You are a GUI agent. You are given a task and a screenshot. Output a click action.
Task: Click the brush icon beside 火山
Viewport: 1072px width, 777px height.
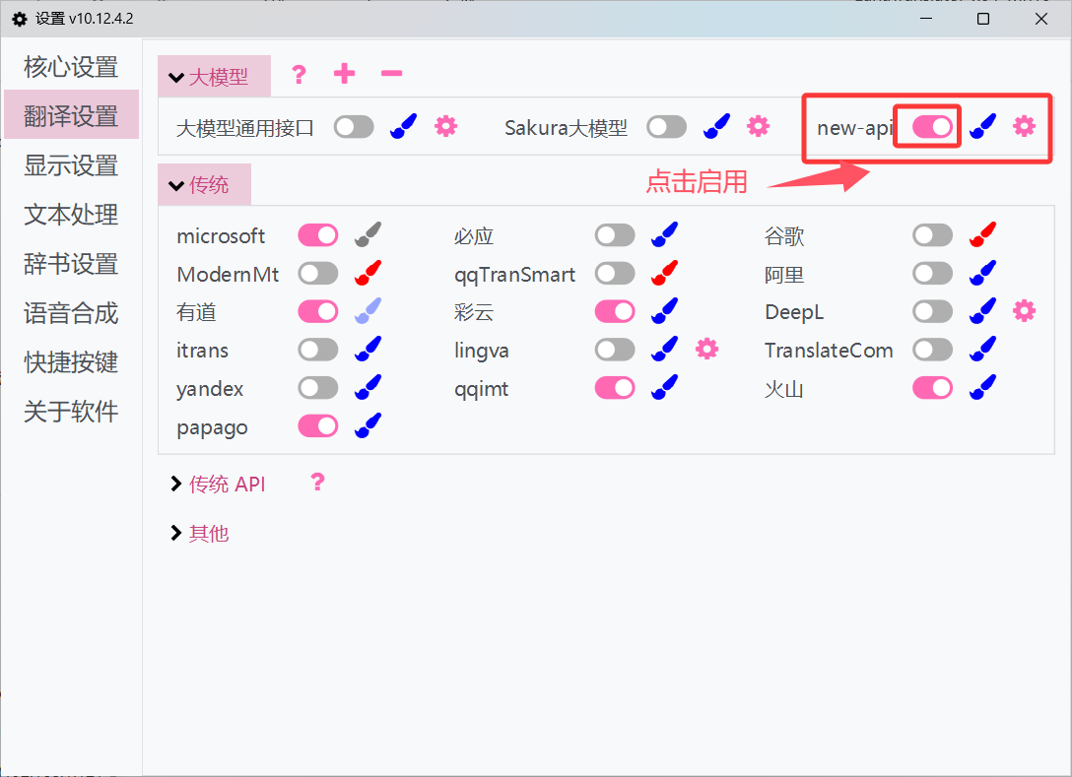pyautogui.click(x=981, y=388)
